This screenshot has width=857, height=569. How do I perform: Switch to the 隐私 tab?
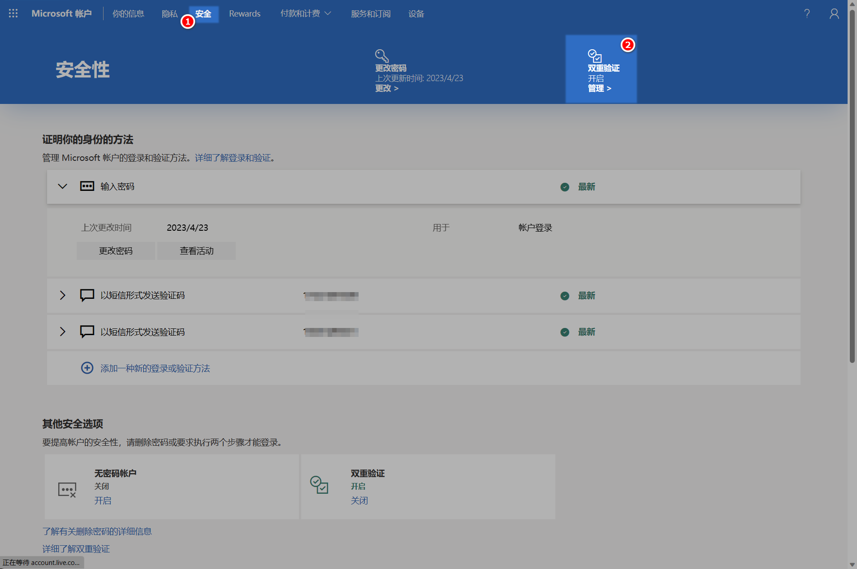[x=169, y=14]
